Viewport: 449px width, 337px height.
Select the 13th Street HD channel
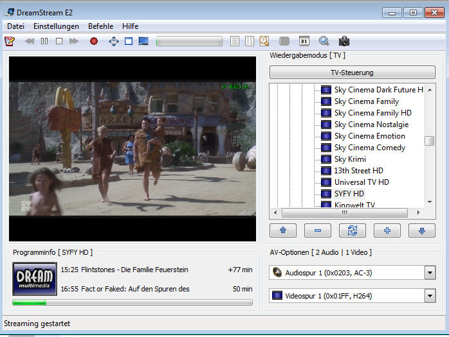(x=358, y=171)
